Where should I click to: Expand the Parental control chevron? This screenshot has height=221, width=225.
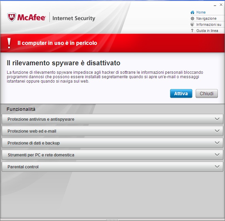tap(217, 167)
